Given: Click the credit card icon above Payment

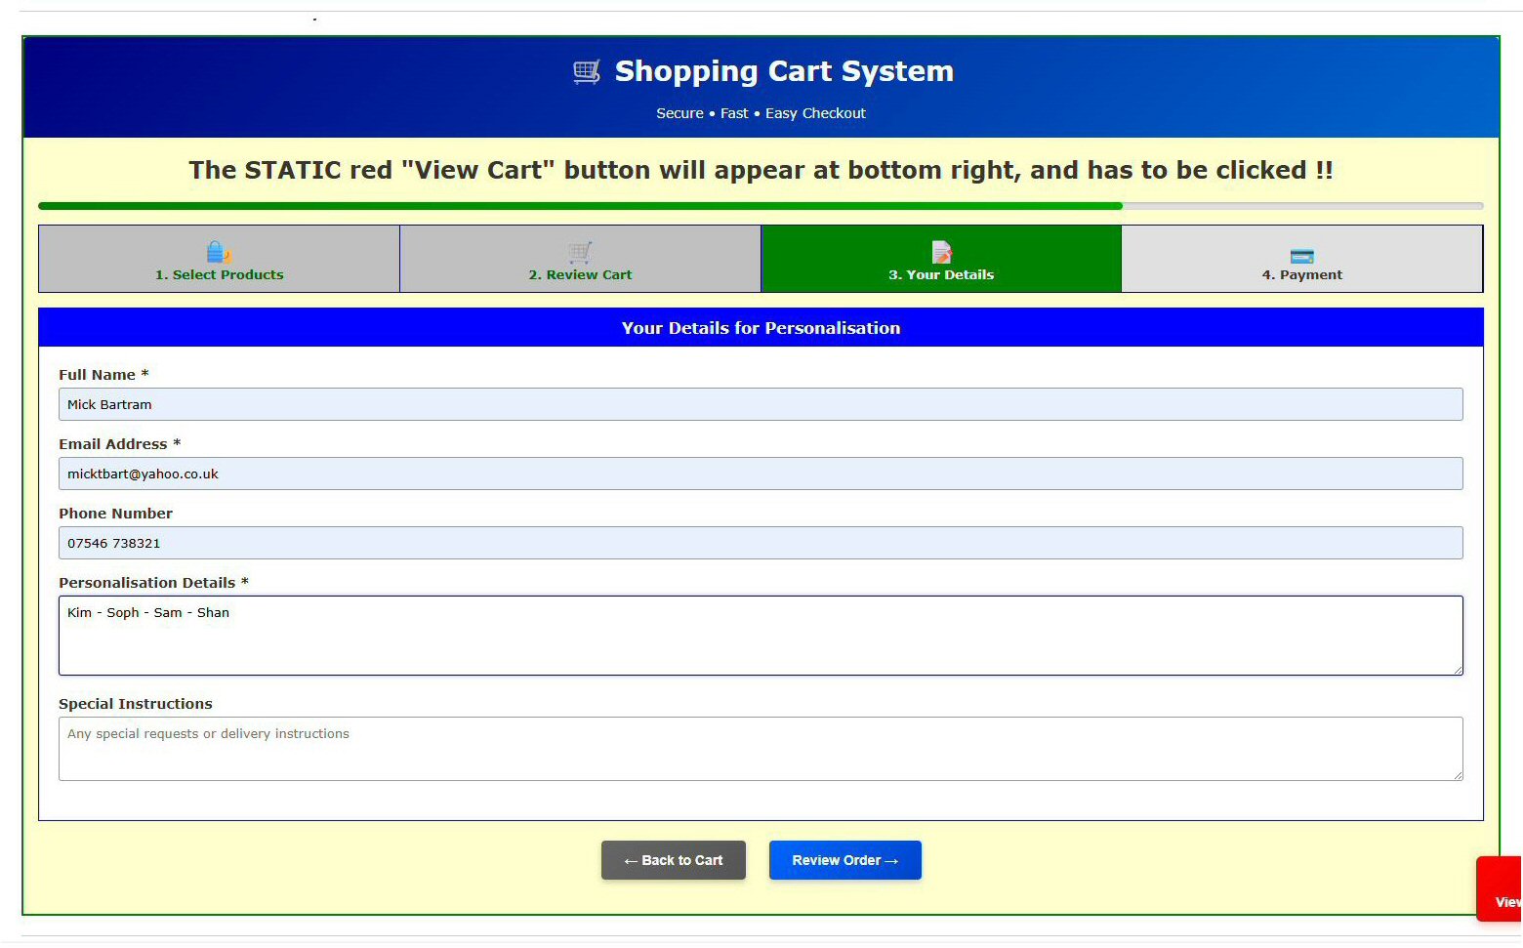Looking at the screenshot, I should [x=1301, y=256].
